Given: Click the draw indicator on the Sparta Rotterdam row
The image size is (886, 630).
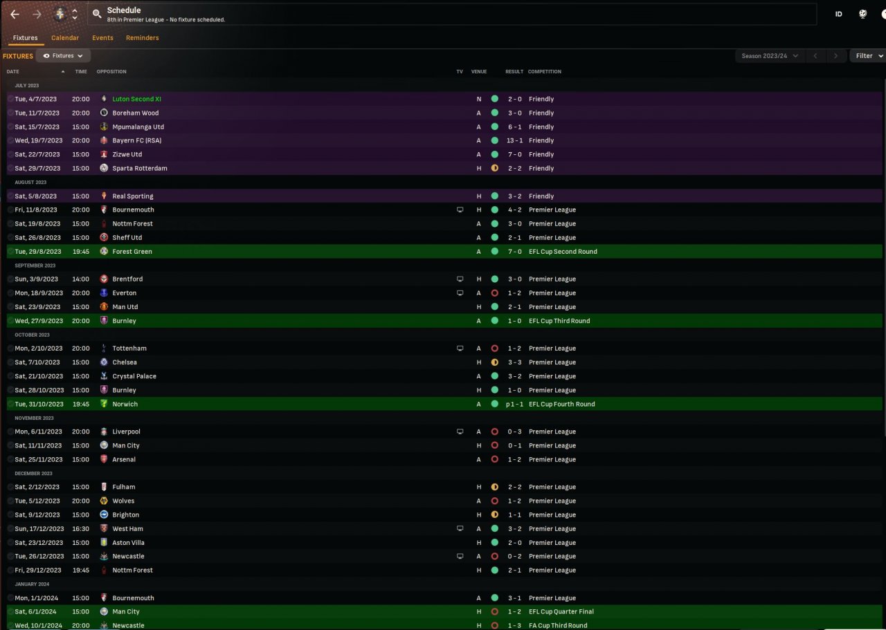Looking at the screenshot, I should (494, 168).
